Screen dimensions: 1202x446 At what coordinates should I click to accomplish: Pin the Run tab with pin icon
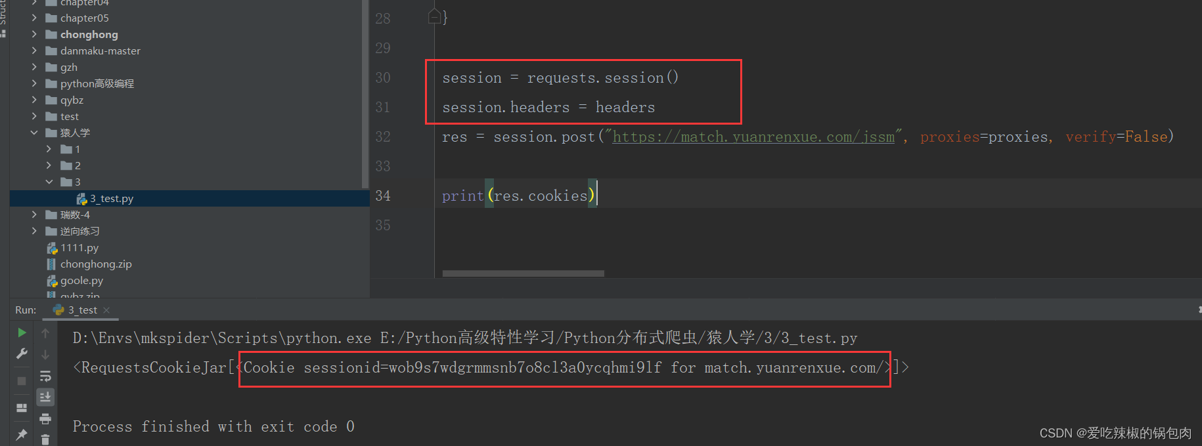(22, 434)
